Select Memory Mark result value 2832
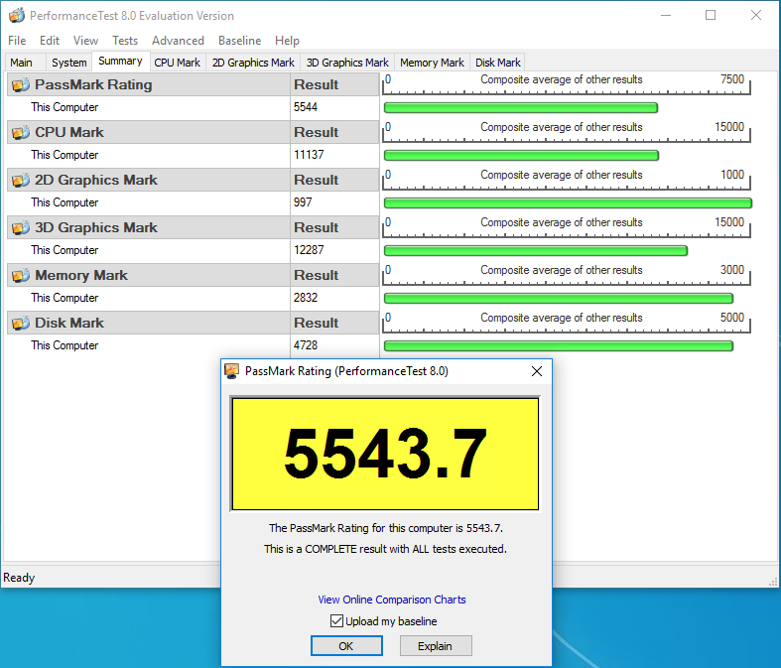This screenshot has width=781, height=668. tap(306, 298)
